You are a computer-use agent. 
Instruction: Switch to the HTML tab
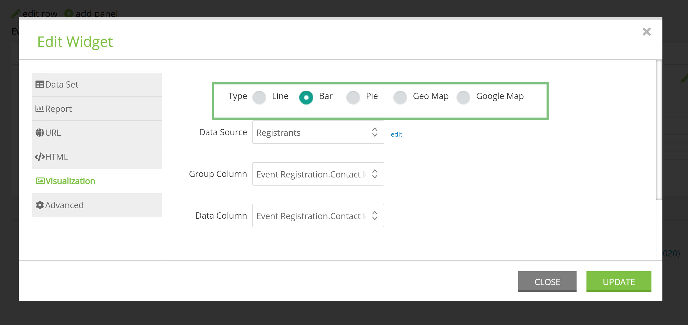97,157
